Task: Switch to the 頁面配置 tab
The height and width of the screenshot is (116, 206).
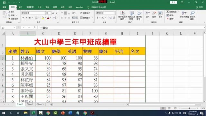Action: click(30, 7)
